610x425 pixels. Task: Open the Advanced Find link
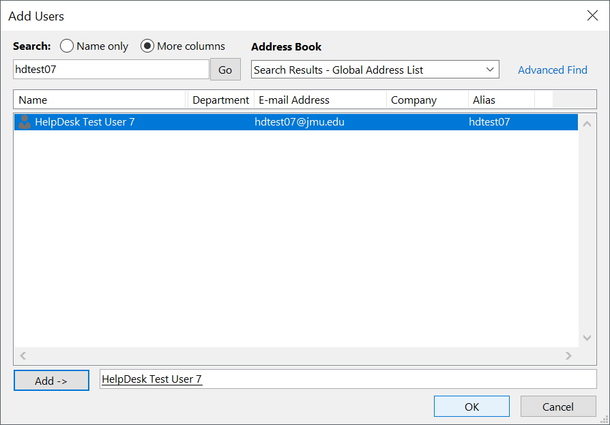tap(553, 70)
